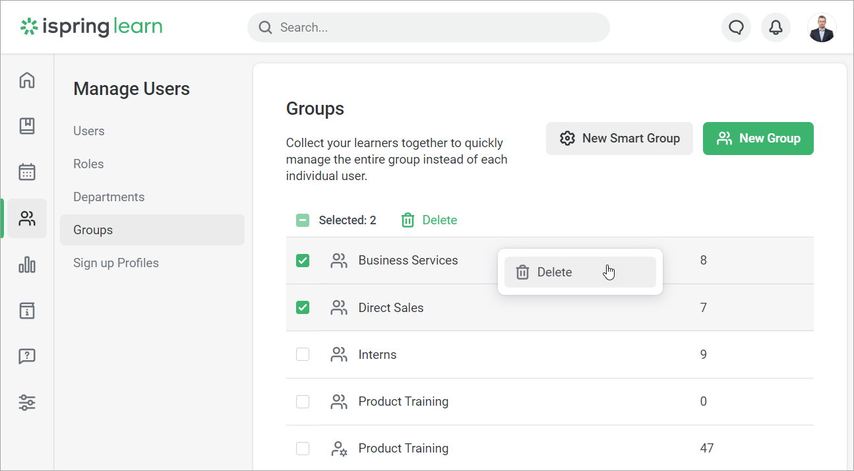
Task: Open the user profile avatar
Action: (x=822, y=28)
